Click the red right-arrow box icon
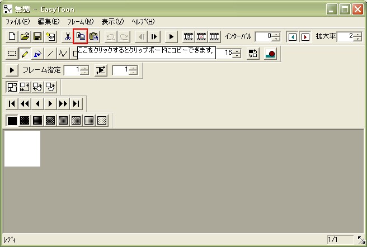The height and width of the screenshot is (247, 367). [305, 37]
